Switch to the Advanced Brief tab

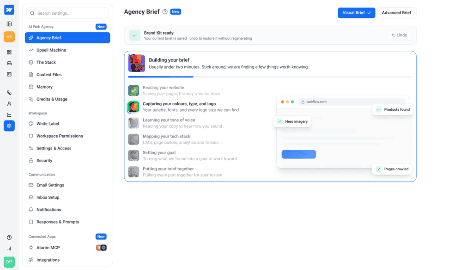tap(396, 12)
